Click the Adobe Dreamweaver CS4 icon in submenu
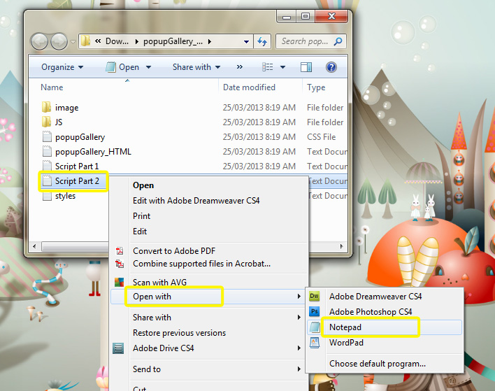This screenshot has height=391, width=495. click(x=315, y=297)
